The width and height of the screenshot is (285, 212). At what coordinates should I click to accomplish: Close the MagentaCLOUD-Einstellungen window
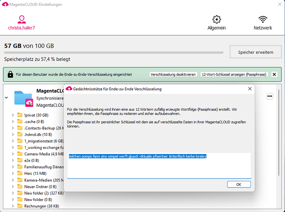(280, 4)
